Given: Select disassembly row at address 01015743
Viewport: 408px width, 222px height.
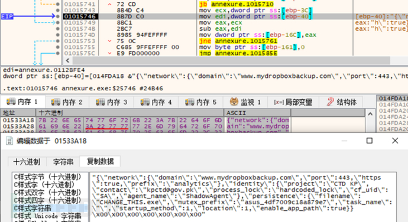Looking at the screenshot, I should (x=80, y=11).
